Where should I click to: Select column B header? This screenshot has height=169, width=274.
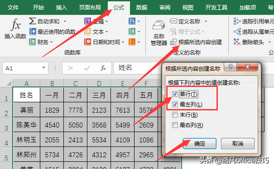52,83
